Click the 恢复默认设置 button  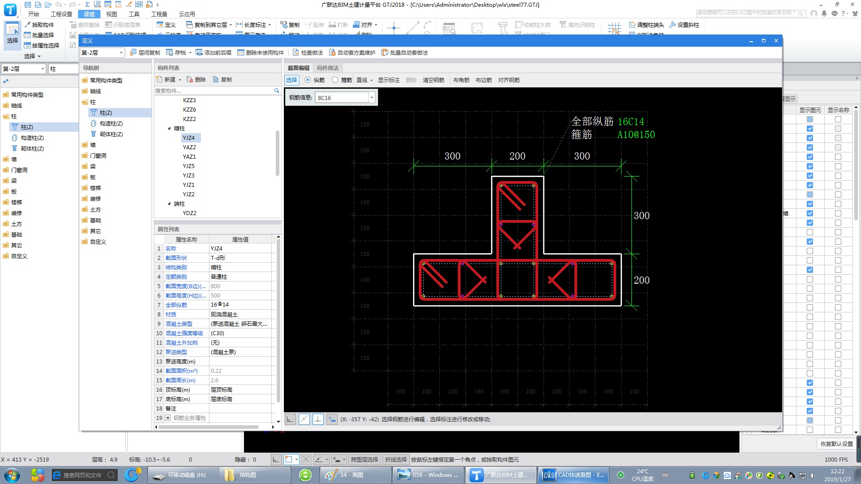pos(836,444)
